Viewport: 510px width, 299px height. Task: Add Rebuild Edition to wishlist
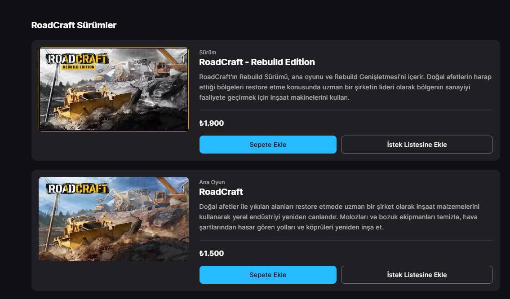417,145
